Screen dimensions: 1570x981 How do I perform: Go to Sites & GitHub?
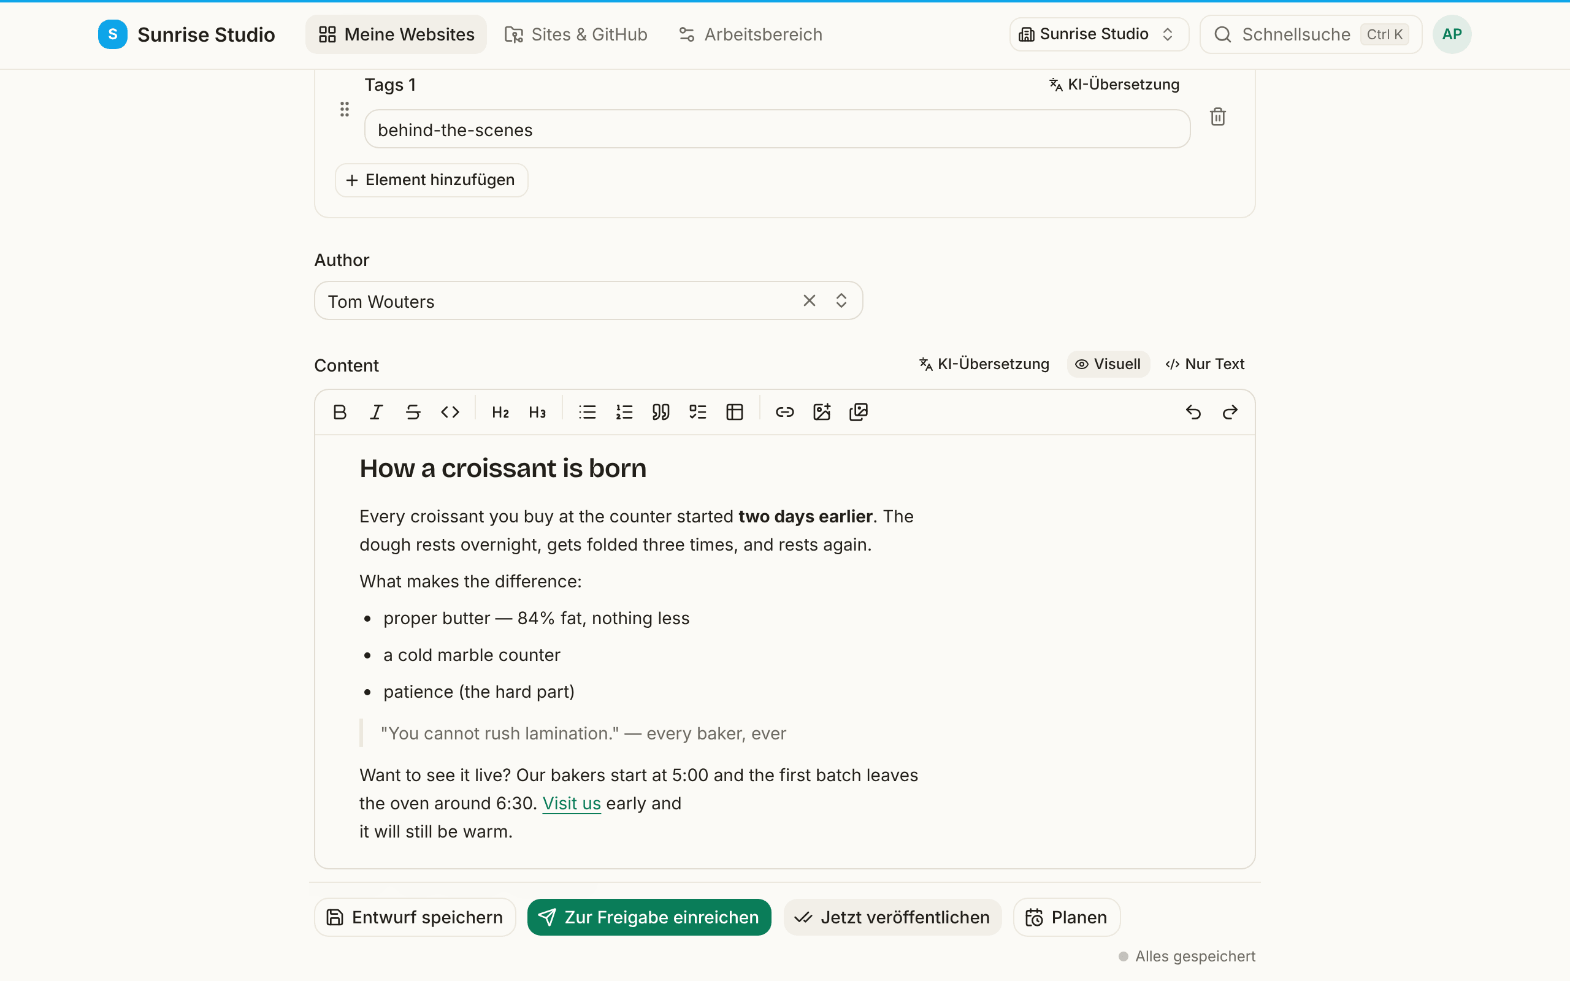pos(576,34)
